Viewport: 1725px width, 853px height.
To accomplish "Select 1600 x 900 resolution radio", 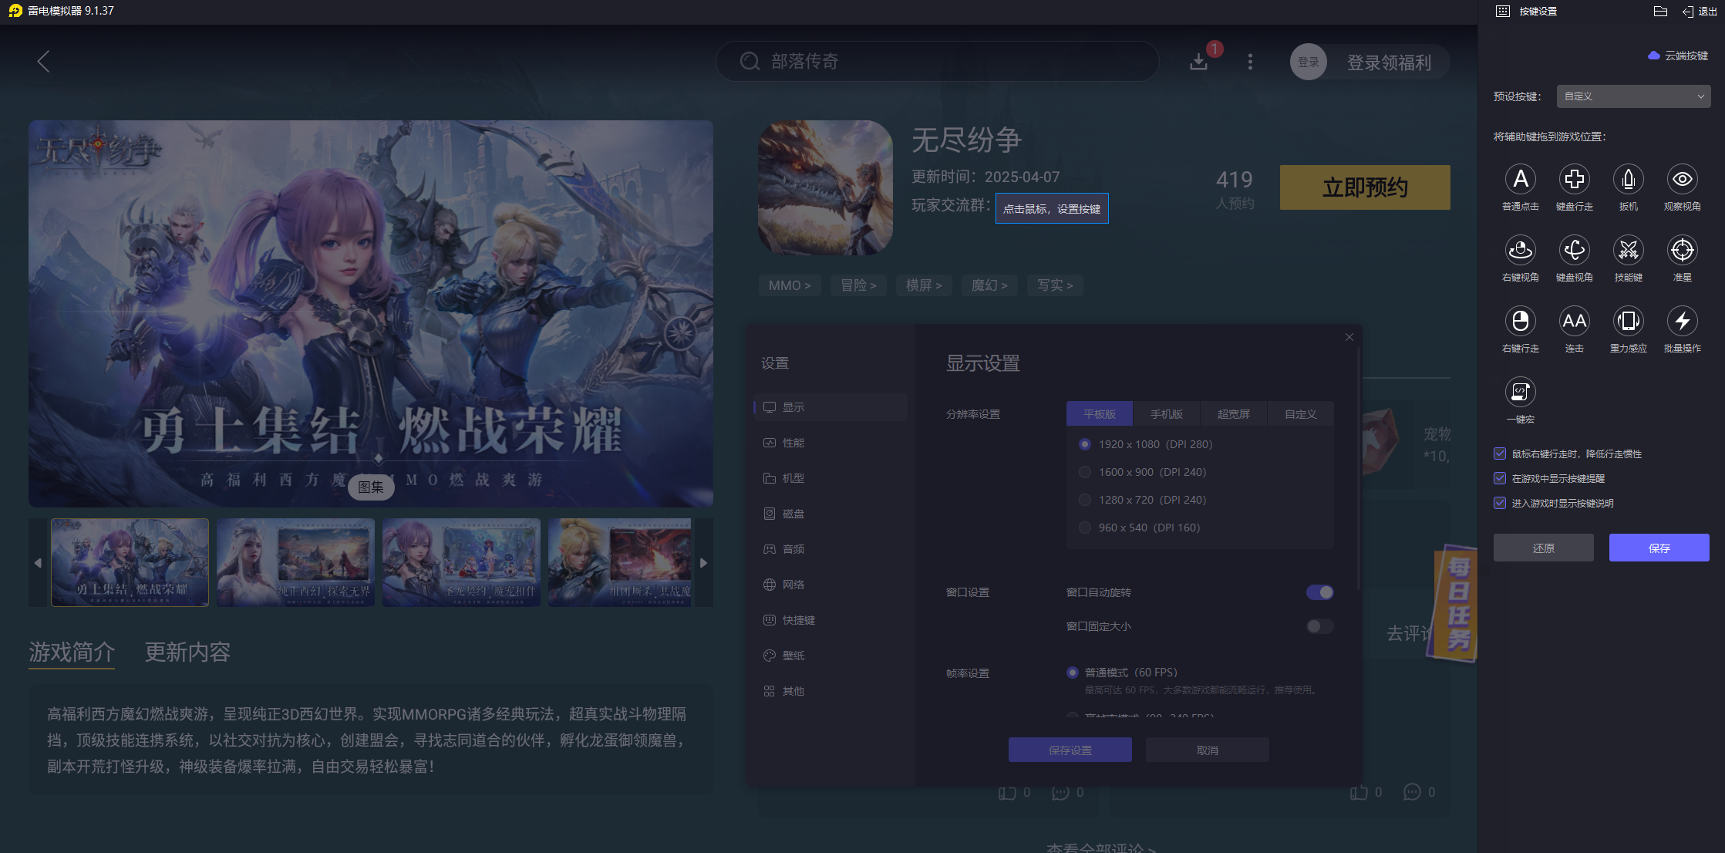I will point(1085,472).
